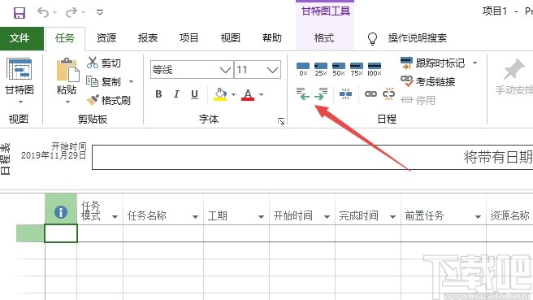Screen dimensions: 533x300
Task: Click the 格式刷 format painter button
Action: tap(108, 100)
